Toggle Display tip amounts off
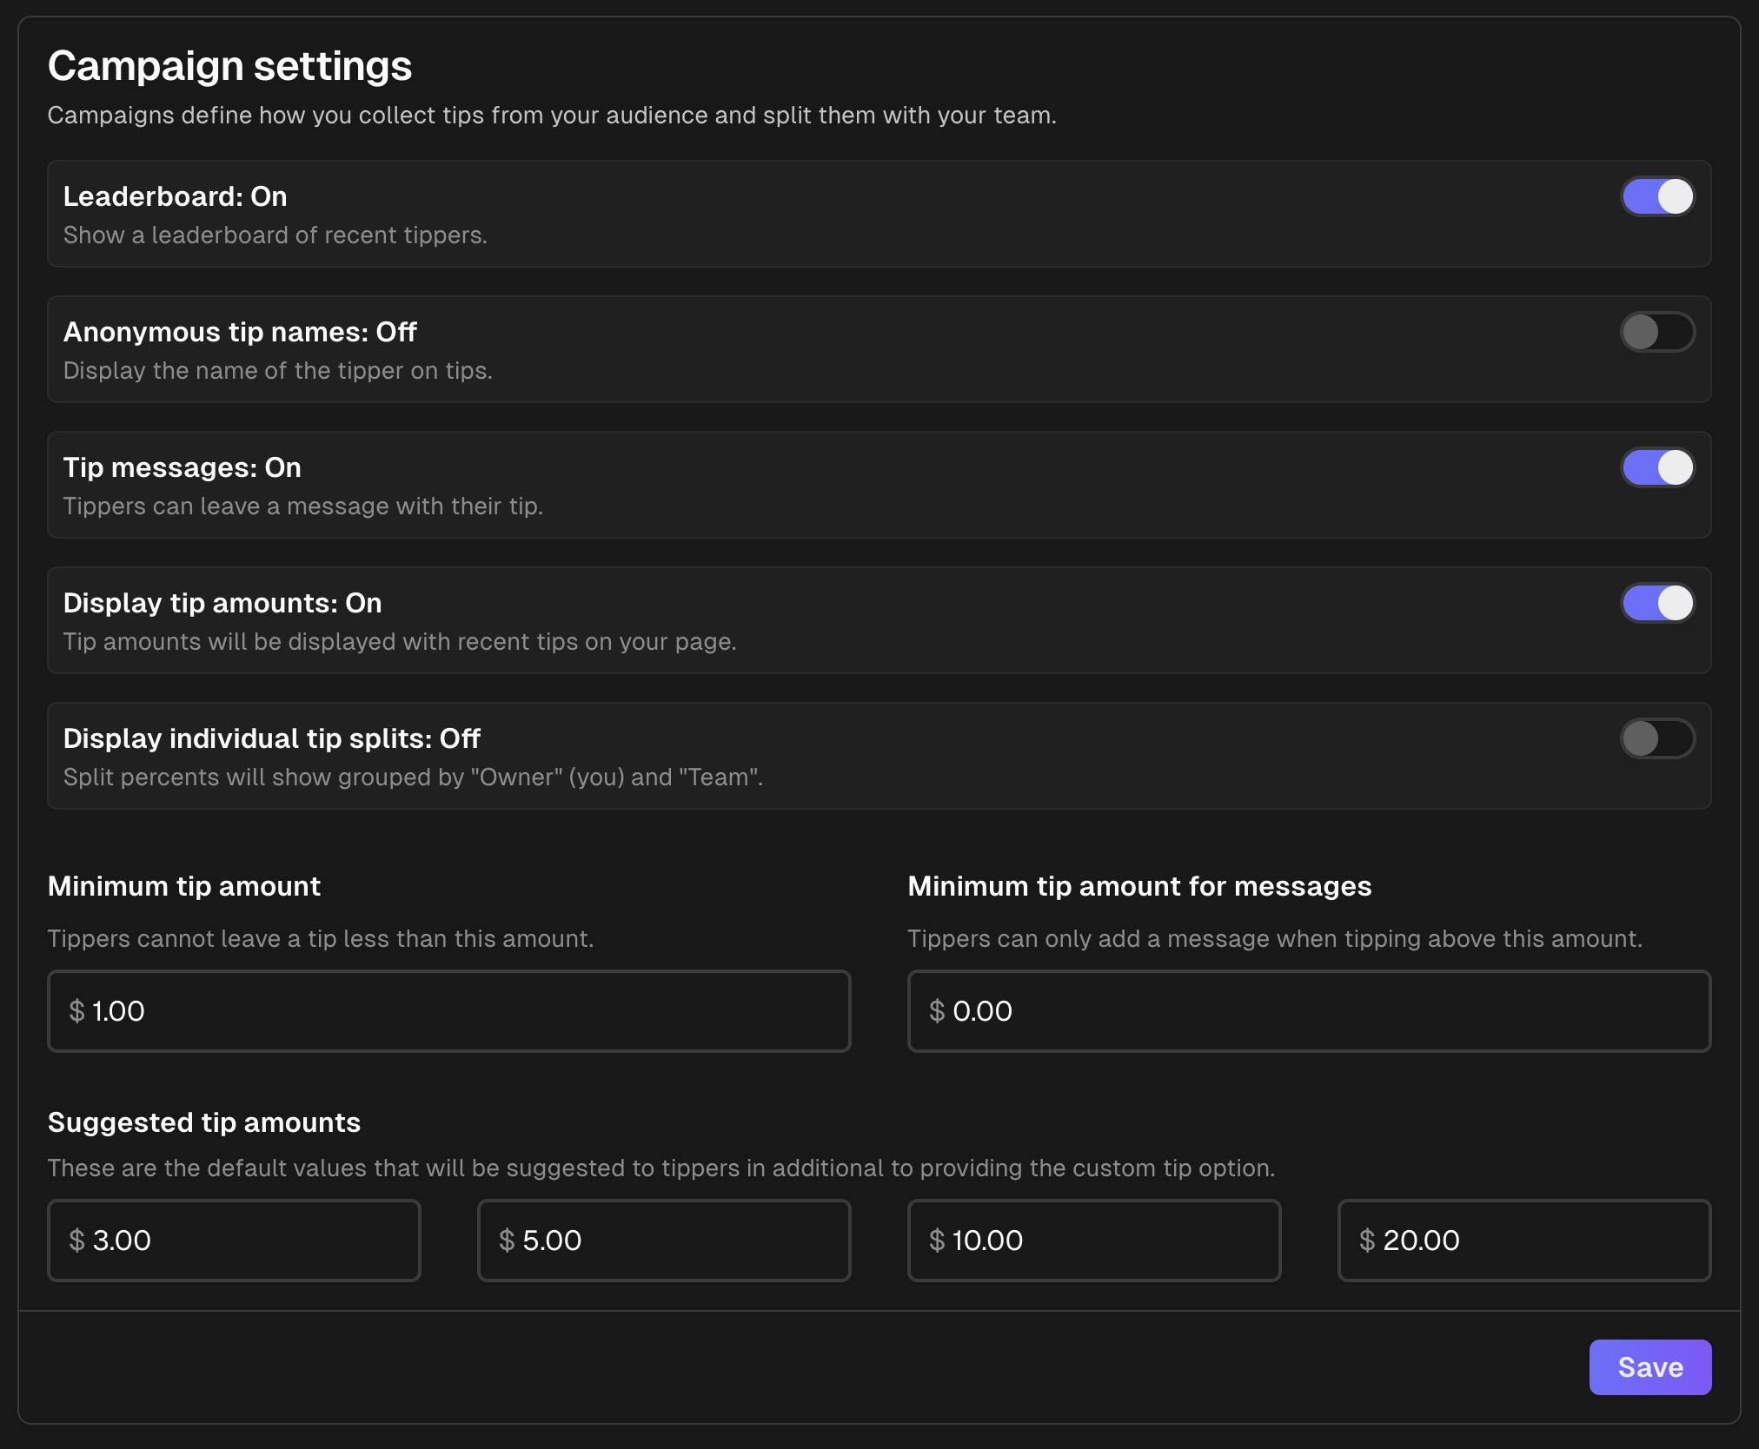This screenshot has height=1449, width=1759. 1658,603
